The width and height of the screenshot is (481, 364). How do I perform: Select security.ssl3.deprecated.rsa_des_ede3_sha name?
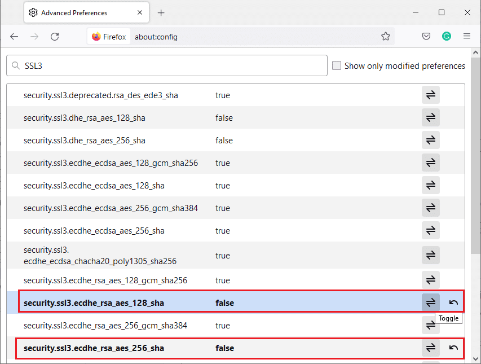pos(100,95)
